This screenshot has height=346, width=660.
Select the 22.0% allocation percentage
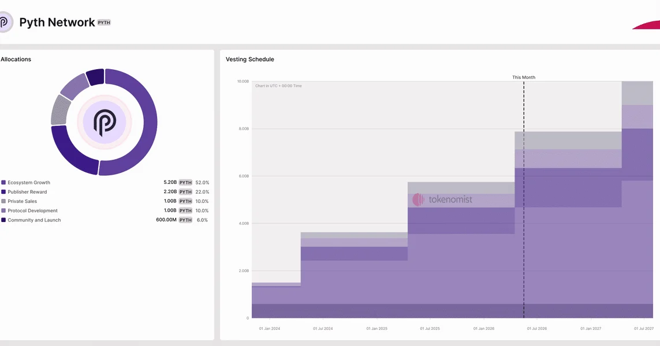(202, 191)
